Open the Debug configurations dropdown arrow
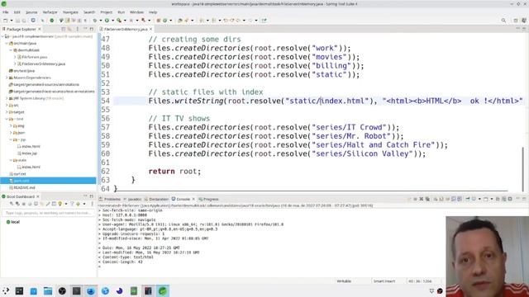Screen dimensions: 529x297 101,20
